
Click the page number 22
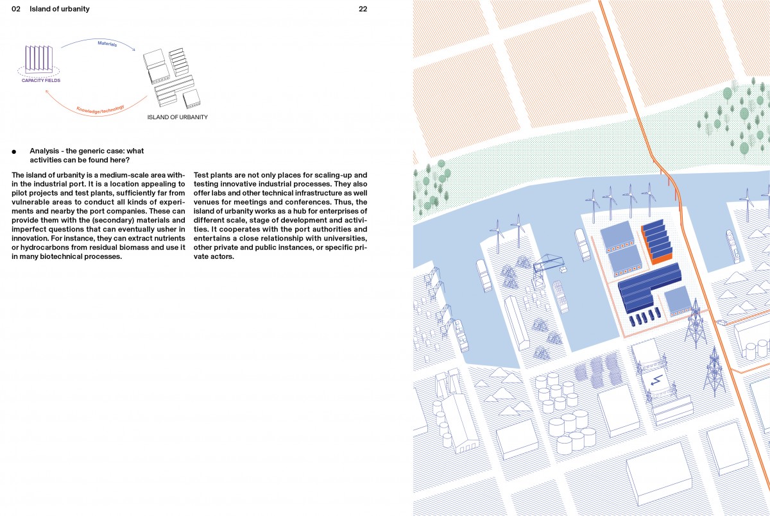click(x=363, y=9)
